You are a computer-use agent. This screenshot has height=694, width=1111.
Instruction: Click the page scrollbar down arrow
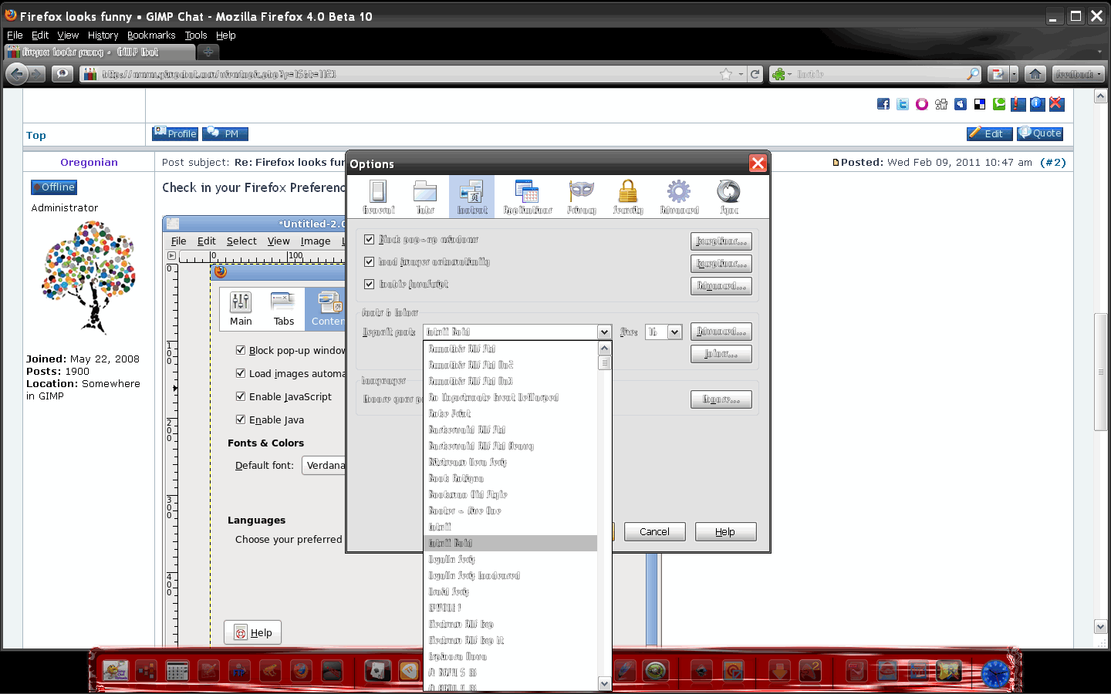[x=1101, y=627]
